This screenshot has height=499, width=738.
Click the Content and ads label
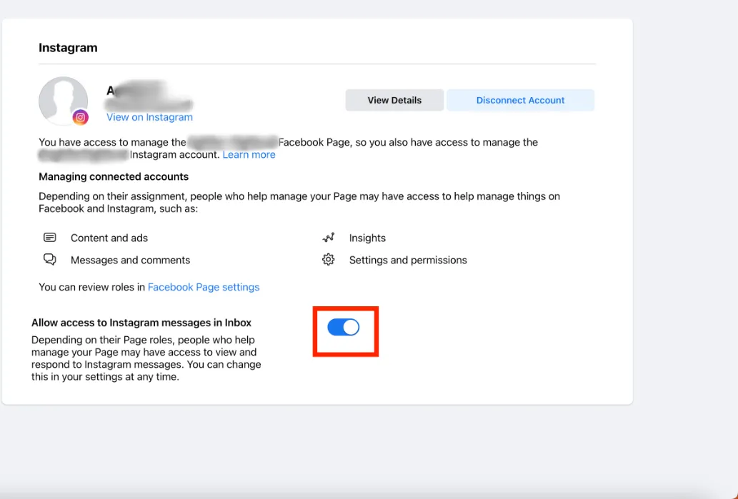tap(109, 238)
